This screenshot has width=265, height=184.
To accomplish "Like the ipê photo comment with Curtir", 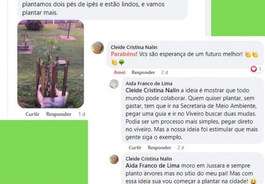I will [x=32, y=114].
